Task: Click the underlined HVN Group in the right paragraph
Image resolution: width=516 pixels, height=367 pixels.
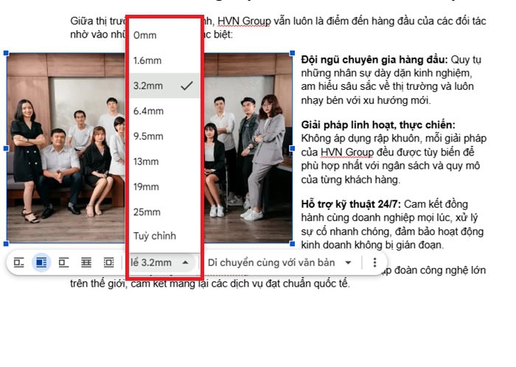Action: click(347, 153)
